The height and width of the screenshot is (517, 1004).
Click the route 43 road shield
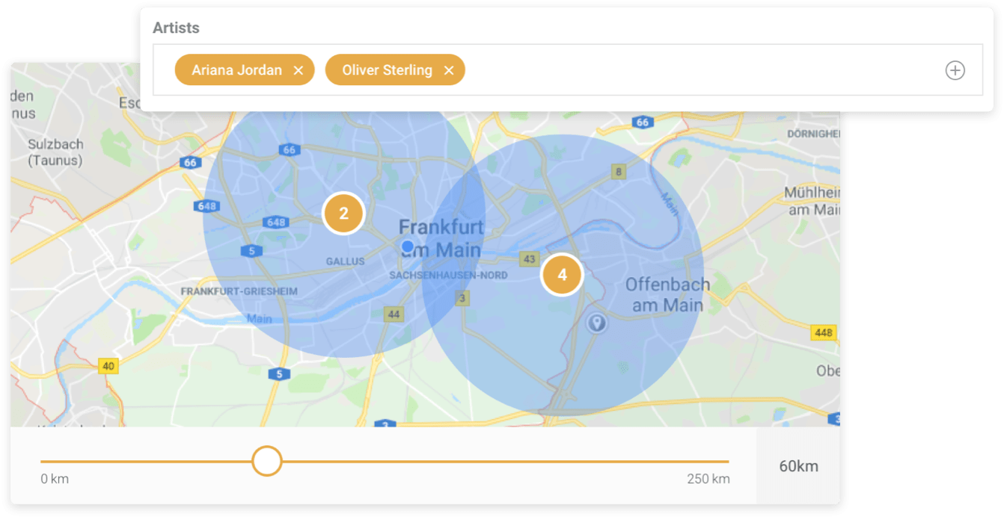click(x=530, y=258)
